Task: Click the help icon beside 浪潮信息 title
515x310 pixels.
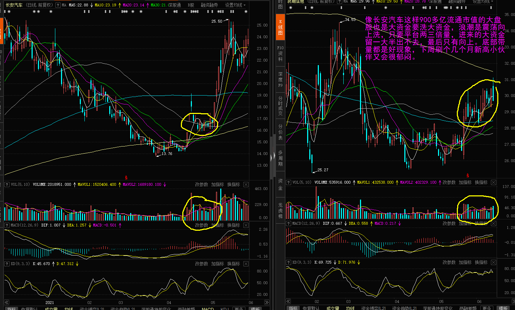Action: [339, 1]
